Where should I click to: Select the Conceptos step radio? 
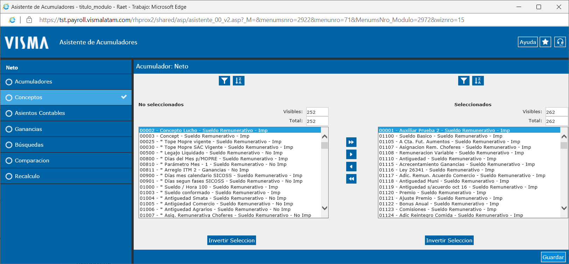(9, 98)
